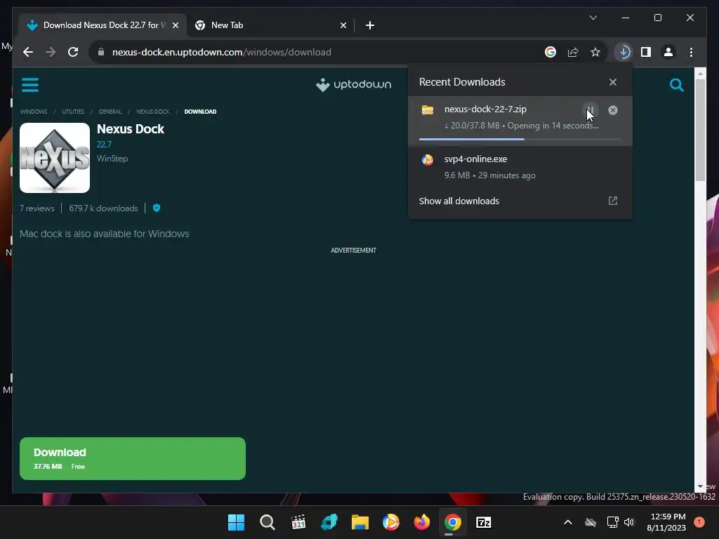
Task: Open Show all downloads
Action: tap(520, 201)
